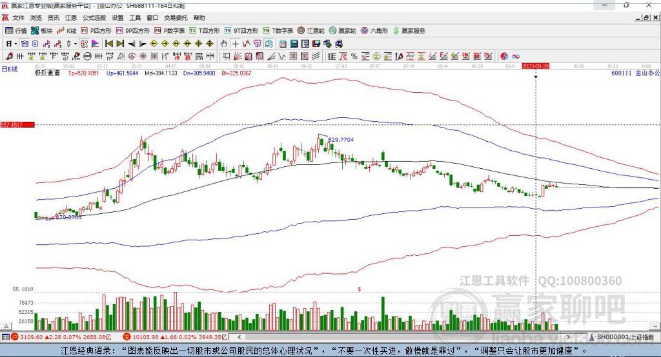Image resolution: width=661 pixels, height=357 pixels.
Task: Open 赢家服务 with the dollar icon
Action: [x=409, y=31]
